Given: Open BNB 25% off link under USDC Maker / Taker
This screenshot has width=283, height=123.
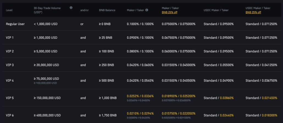Looking at the screenshot, I should [253, 12].
